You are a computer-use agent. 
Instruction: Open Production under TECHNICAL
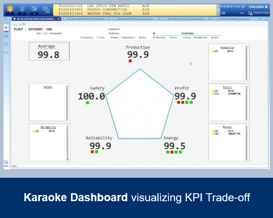tap(87, 38)
